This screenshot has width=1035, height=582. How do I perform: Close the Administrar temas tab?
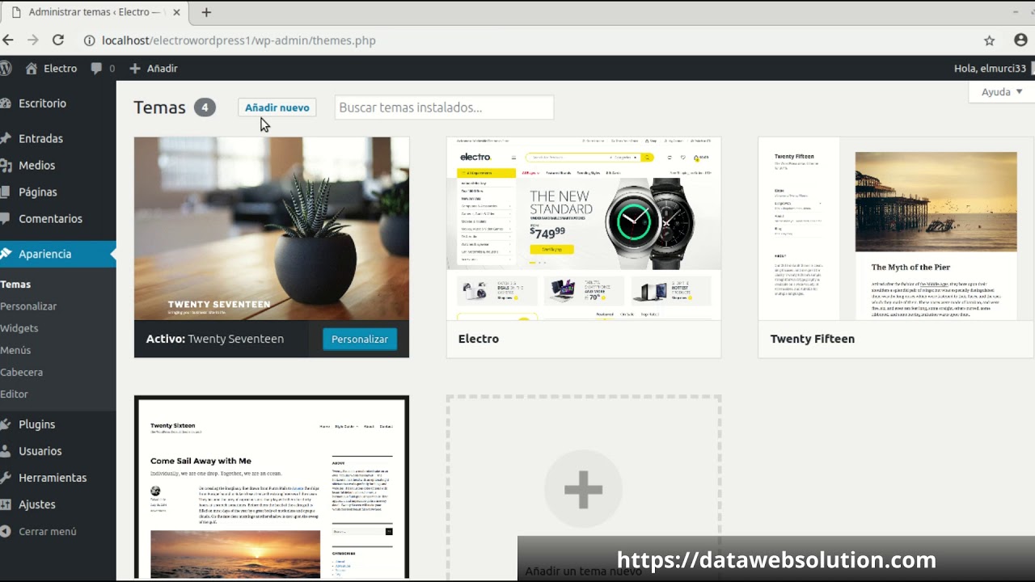click(176, 12)
